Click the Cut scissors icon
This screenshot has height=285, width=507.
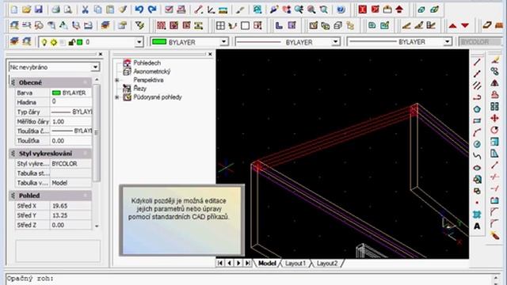(85, 9)
